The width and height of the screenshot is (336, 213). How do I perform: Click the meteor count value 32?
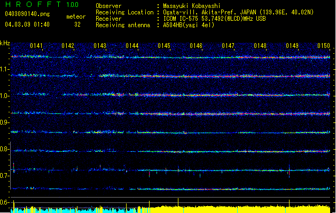[77, 24]
